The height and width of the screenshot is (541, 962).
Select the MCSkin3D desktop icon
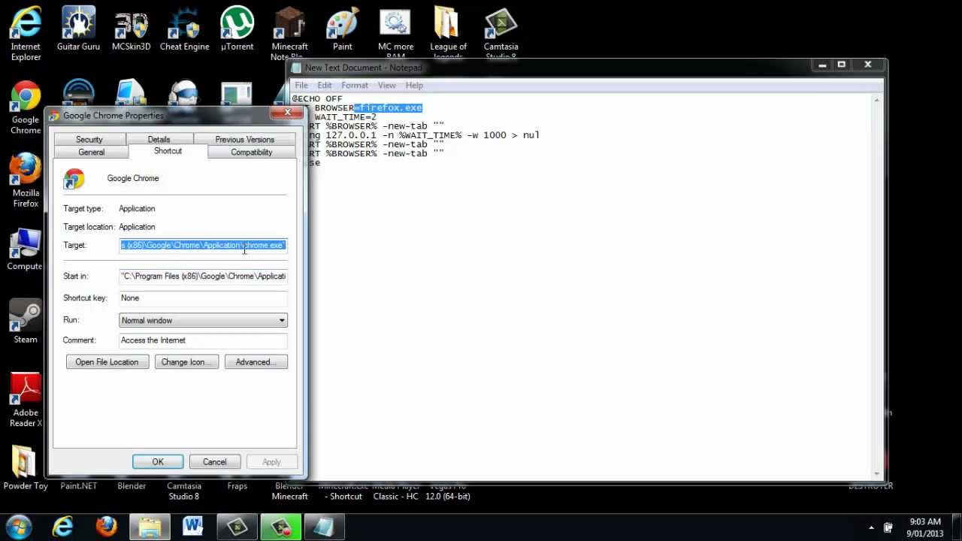(x=132, y=30)
